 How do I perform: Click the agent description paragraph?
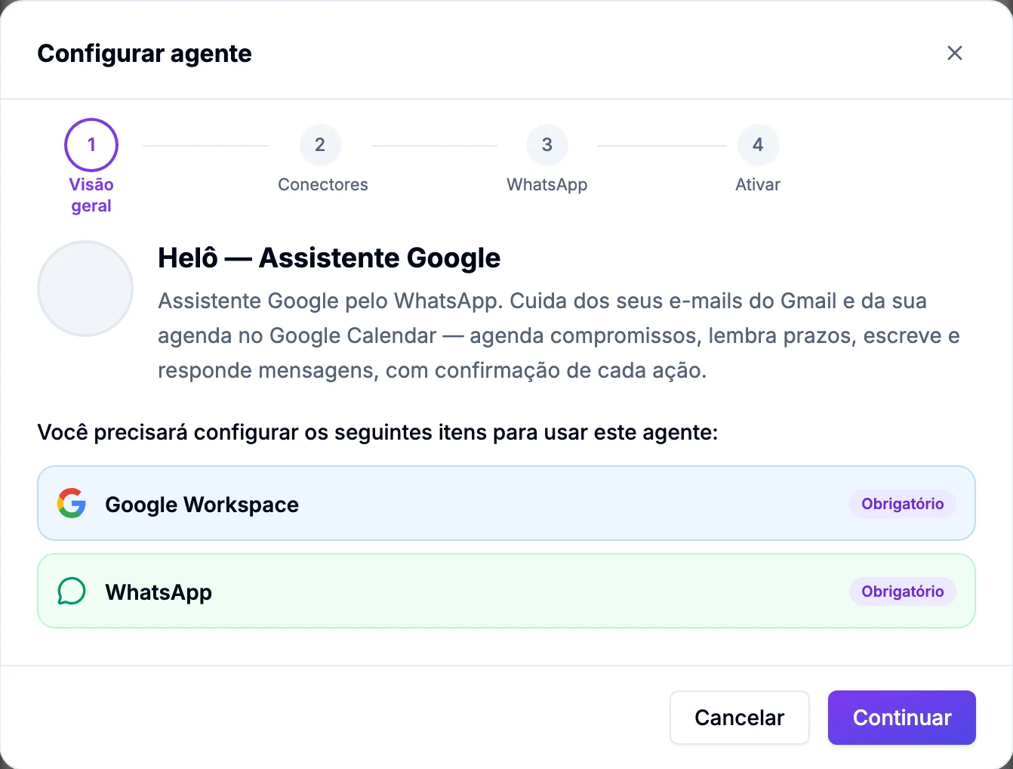[559, 335]
